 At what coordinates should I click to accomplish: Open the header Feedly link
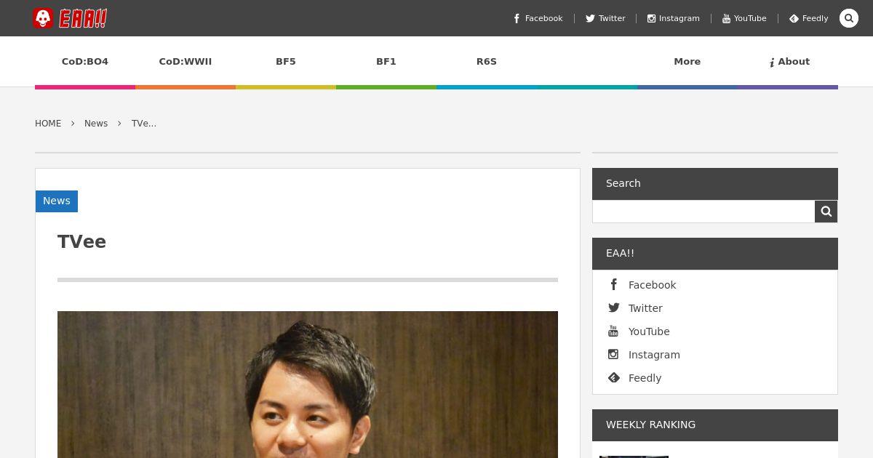click(809, 18)
